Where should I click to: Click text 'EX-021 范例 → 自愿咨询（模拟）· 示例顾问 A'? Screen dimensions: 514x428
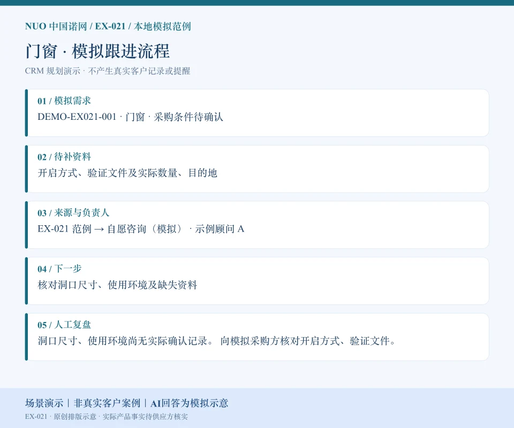(x=141, y=229)
